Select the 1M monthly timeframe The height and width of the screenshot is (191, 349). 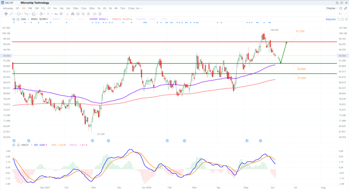(36, 8)
